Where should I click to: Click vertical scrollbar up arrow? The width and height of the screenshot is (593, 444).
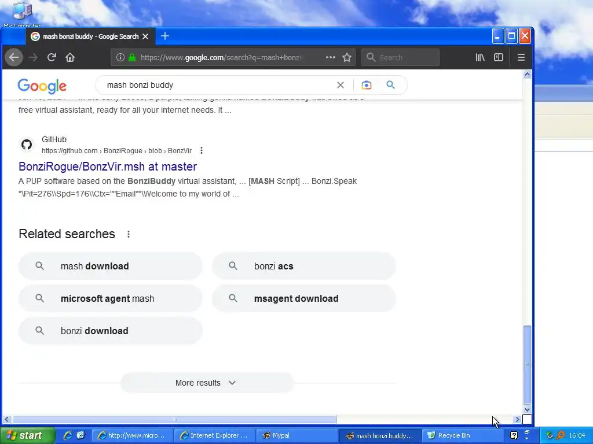(527, 75)
